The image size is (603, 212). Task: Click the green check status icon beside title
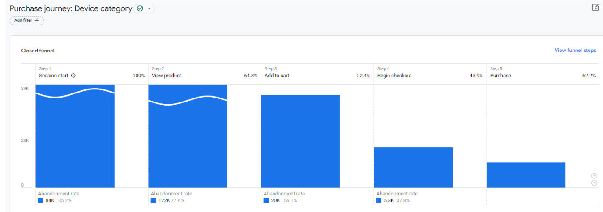pos(140,8)
